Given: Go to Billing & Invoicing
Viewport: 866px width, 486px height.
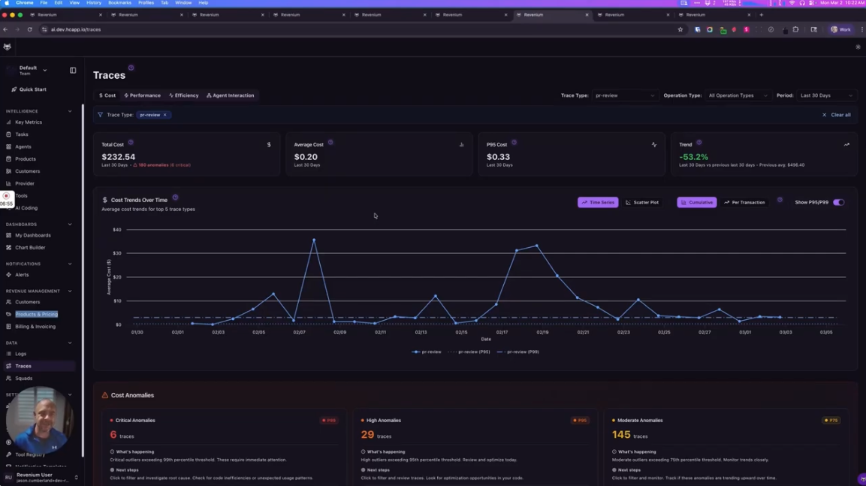Looking at the screenshot, I should point(35,326).
